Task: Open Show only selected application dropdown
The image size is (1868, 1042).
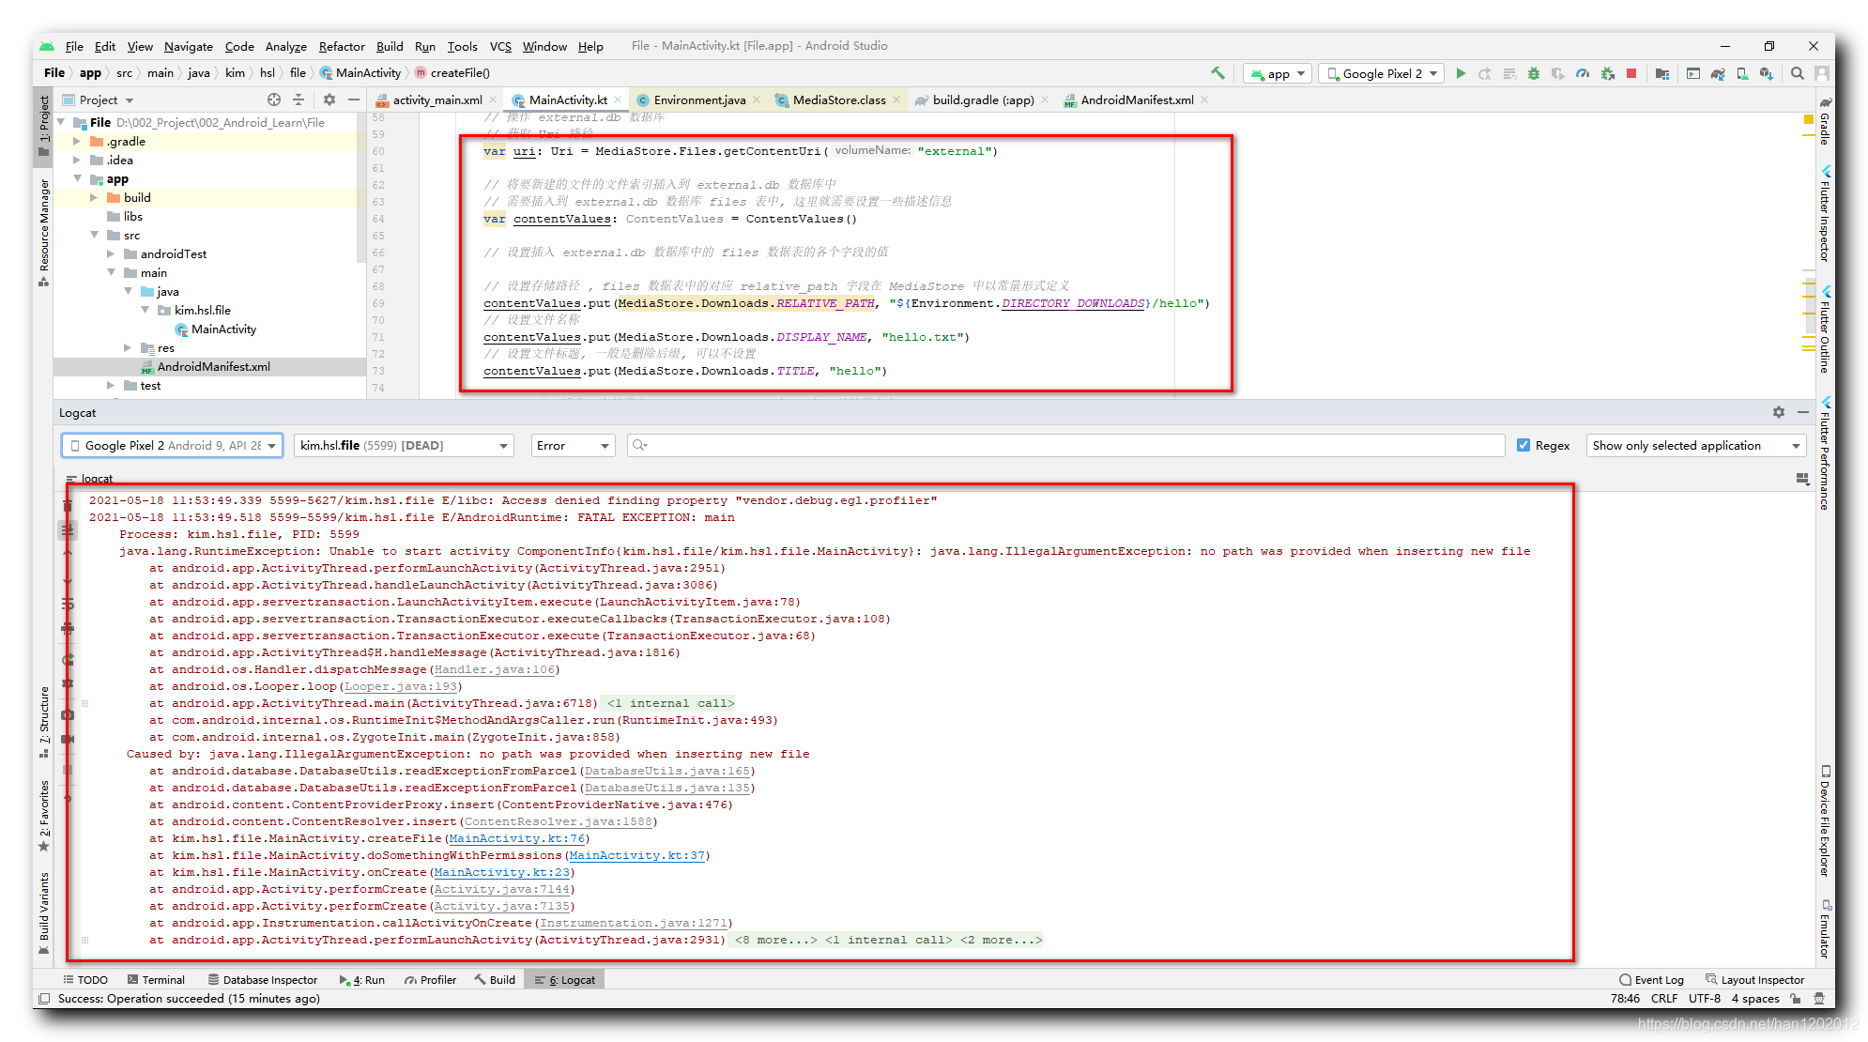Action: [x=1694, y=446]
